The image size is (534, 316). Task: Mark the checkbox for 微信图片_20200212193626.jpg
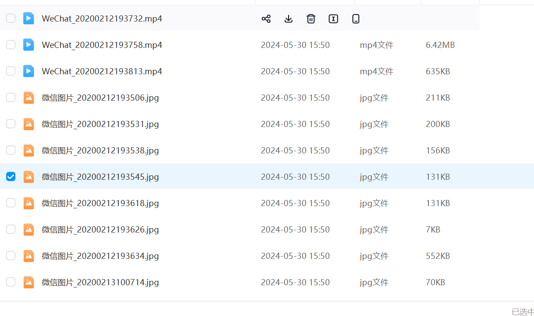11,229
